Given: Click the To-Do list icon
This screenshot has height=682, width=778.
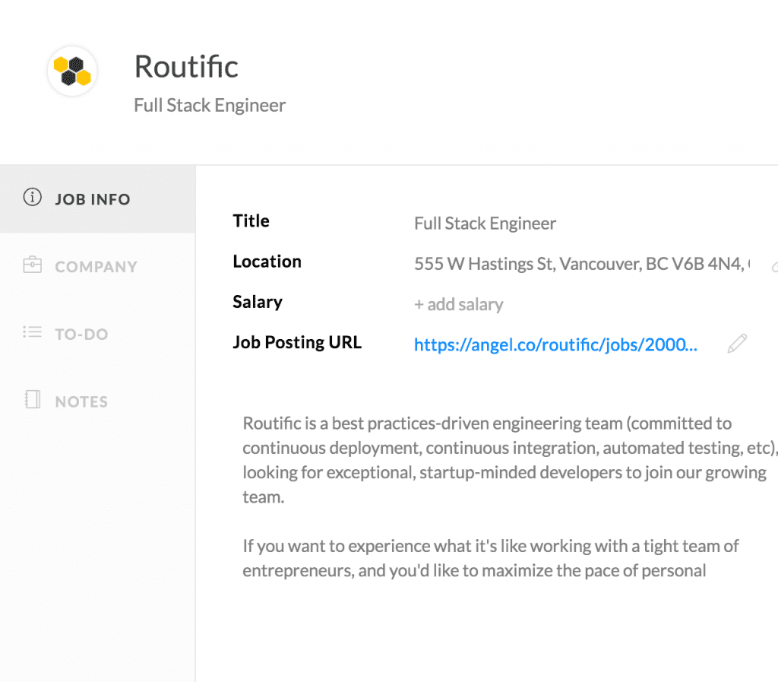Looking at the screenshot, I should tap(32, 333).
